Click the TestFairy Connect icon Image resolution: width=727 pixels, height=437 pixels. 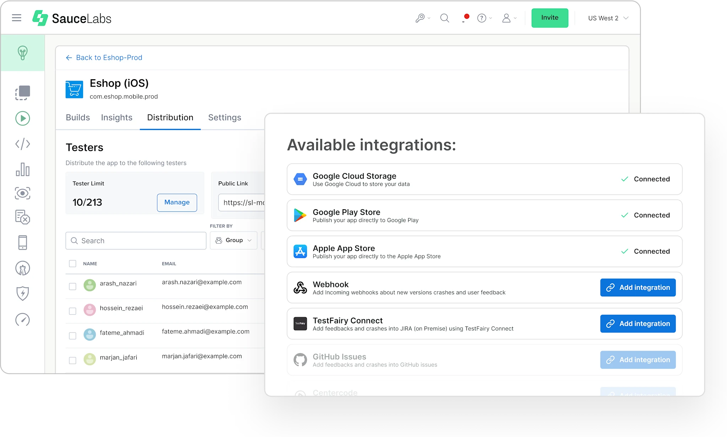tap(300, 324)
